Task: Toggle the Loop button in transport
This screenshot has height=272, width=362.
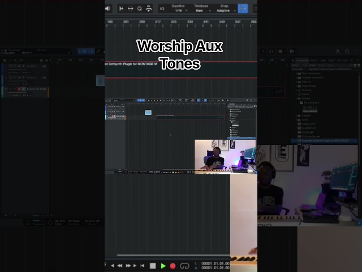Action: (184, 266)
